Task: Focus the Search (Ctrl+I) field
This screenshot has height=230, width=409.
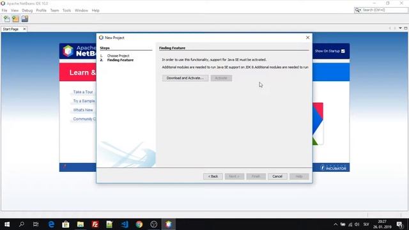Action: point(385,10)
